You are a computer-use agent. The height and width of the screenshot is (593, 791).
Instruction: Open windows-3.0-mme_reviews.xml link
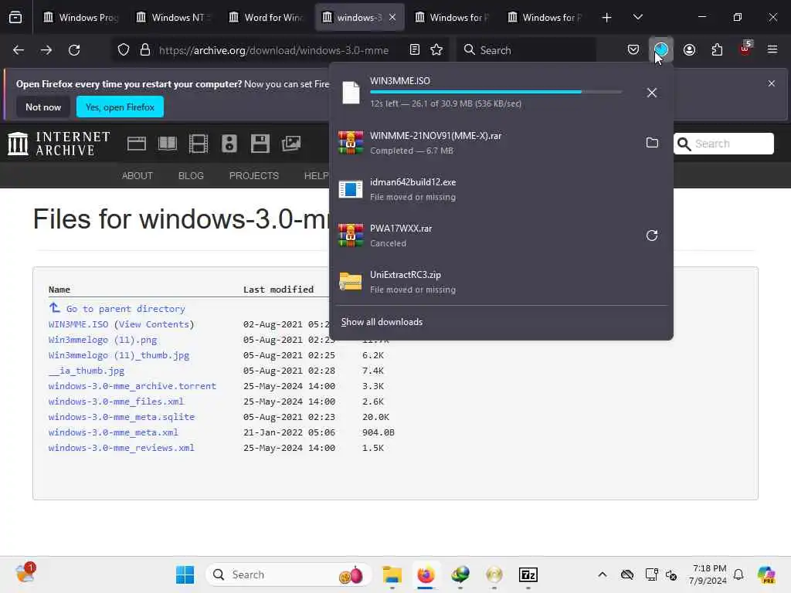pyautogui.click(x=121, y=448)
